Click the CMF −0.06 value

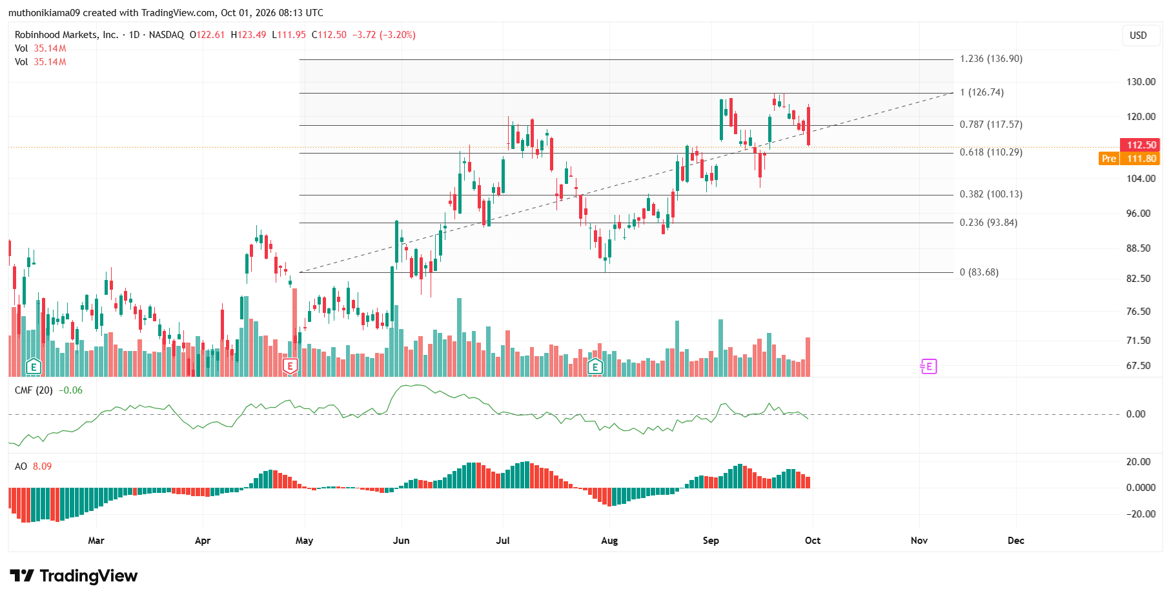pyautogui.click(x=70, y=390)
